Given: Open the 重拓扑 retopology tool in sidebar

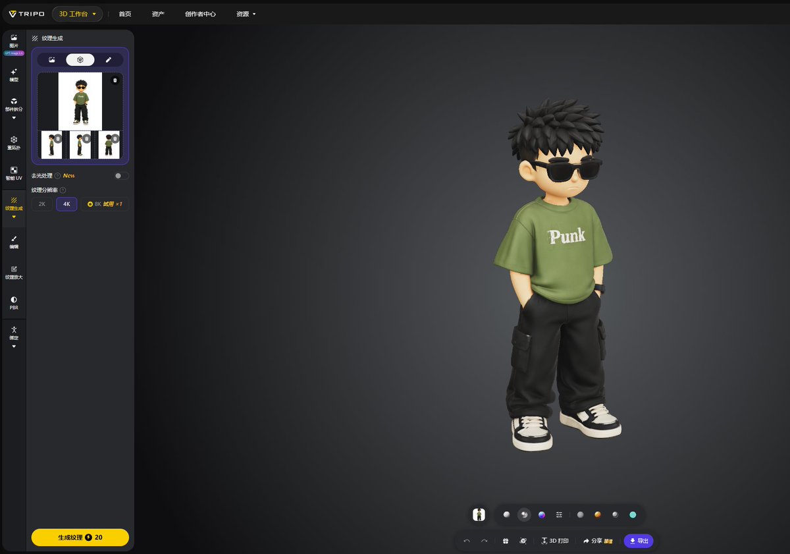Looking at the screenshot, I should point(14,142).
